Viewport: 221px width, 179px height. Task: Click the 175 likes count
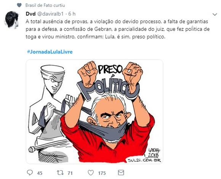102,173
